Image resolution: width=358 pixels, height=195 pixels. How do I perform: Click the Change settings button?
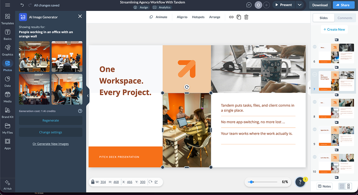tap(50, 132)
